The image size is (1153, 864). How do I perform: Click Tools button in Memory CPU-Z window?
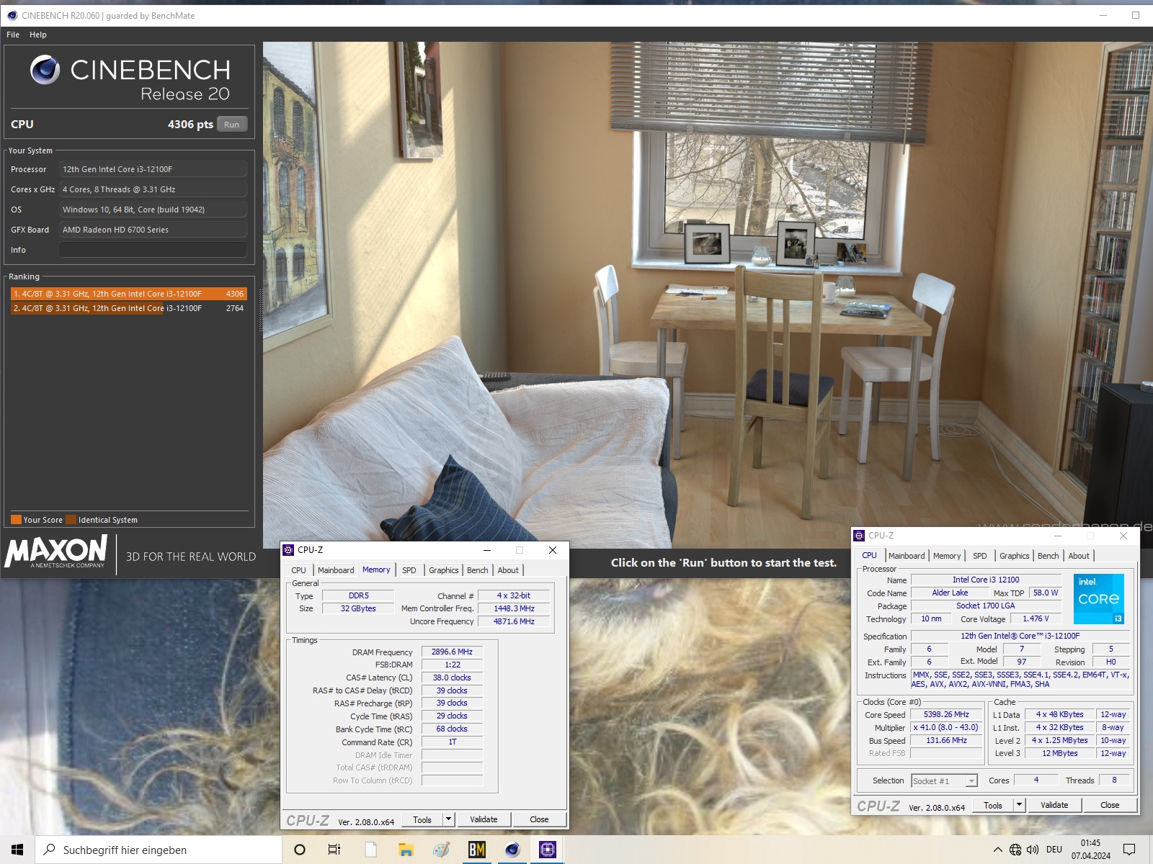422,819
